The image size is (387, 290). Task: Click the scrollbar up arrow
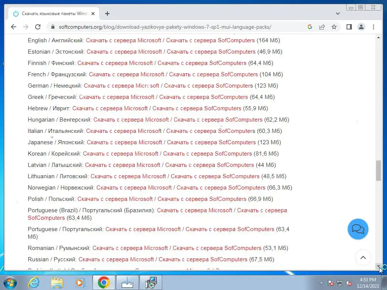click(x=378, y=38)
